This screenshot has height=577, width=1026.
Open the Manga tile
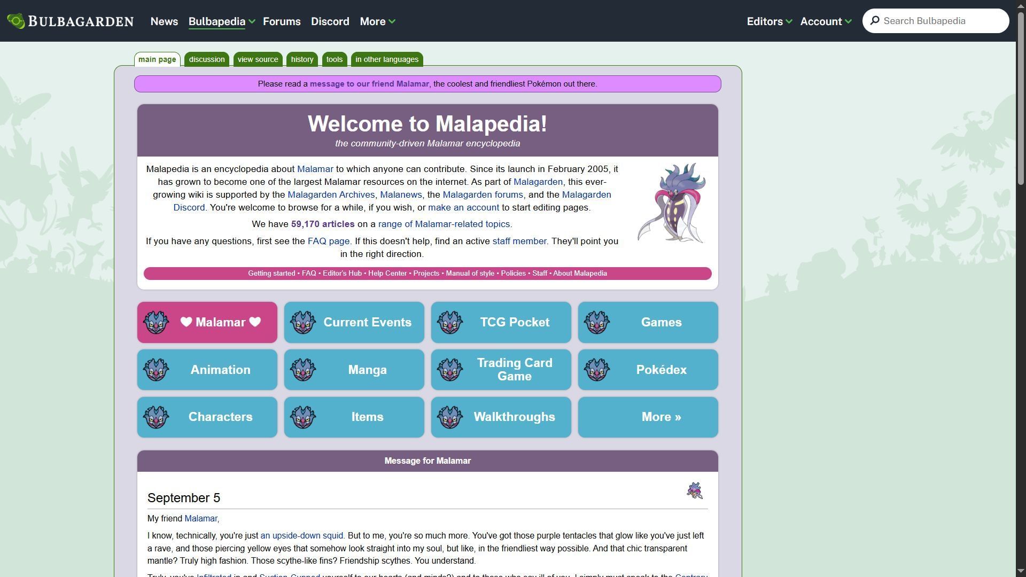tap(354, 370)
